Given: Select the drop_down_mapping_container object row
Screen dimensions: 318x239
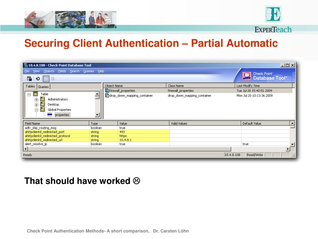Looking at the screenshot, I should [x=198, y=96].
